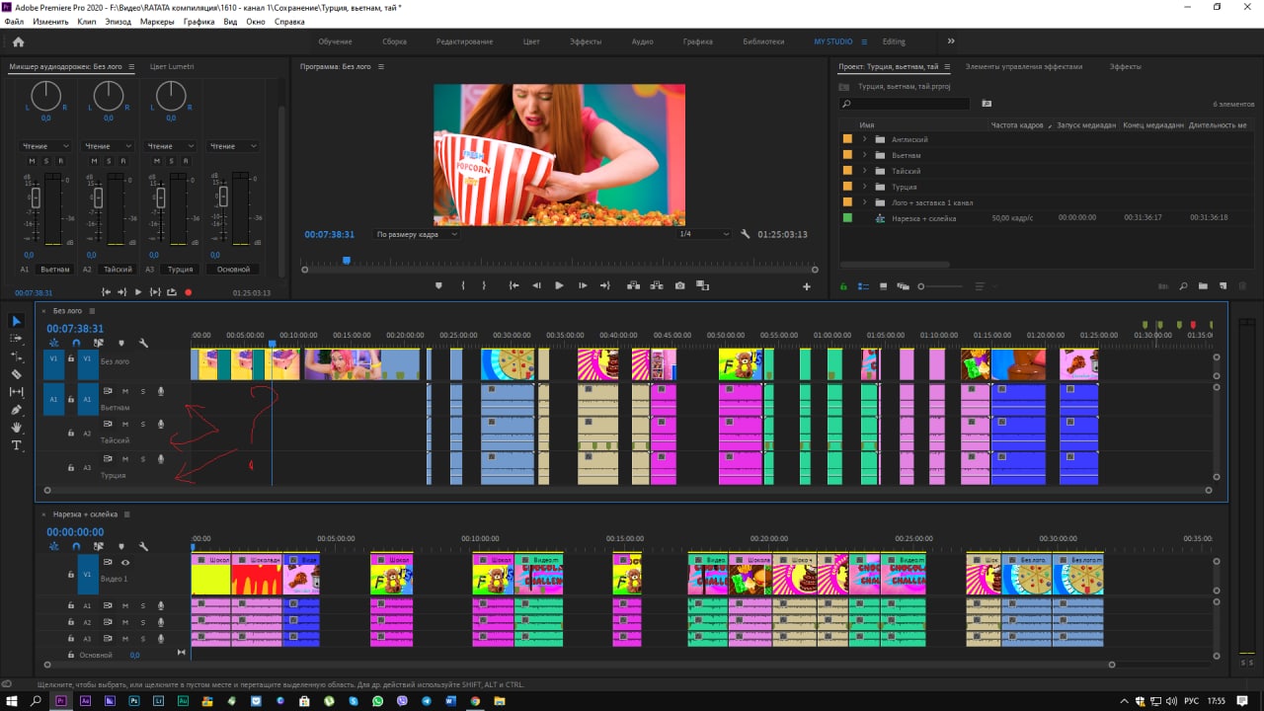Click Export Frame camera icon
The image size is (1264, 711).
click(x=679, y=285)
